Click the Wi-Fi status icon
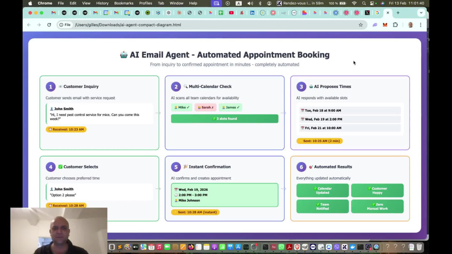The width and height of the screenshot is (452, 254). pyautogui.click(x=354, y=3)
